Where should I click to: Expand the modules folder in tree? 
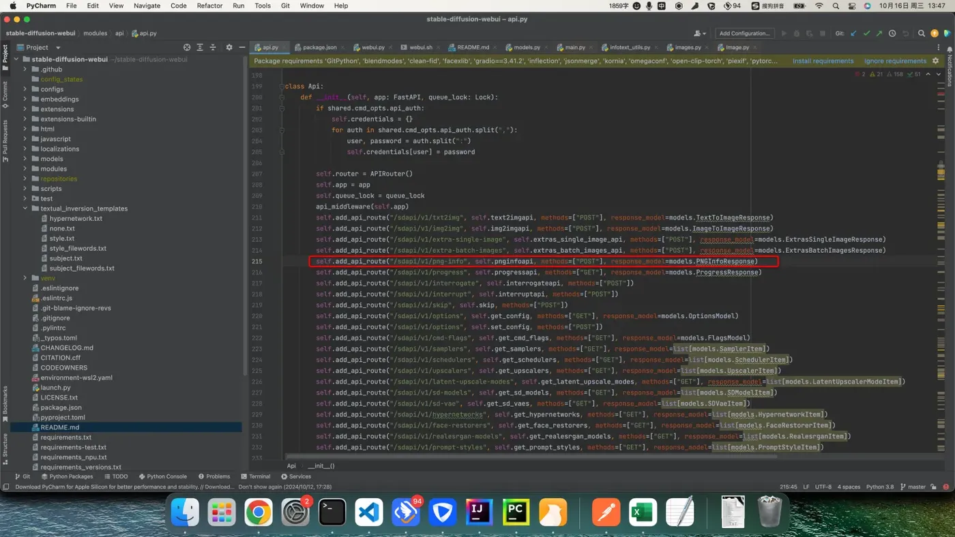coord(25,168)
